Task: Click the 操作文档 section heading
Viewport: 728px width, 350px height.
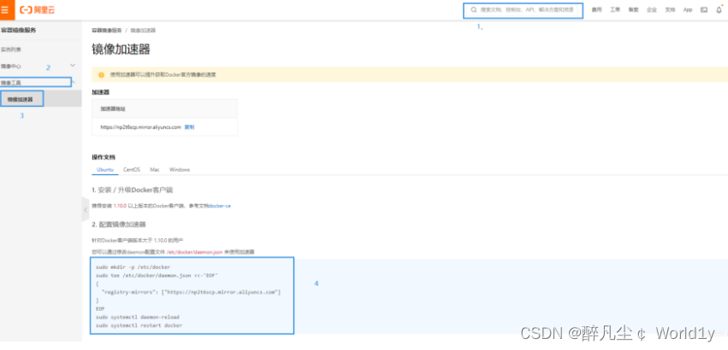Action: click(x=103, y=157)
